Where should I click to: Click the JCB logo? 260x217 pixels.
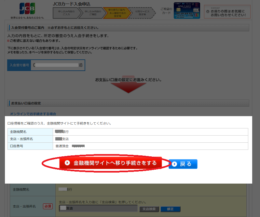pos(27,8)
